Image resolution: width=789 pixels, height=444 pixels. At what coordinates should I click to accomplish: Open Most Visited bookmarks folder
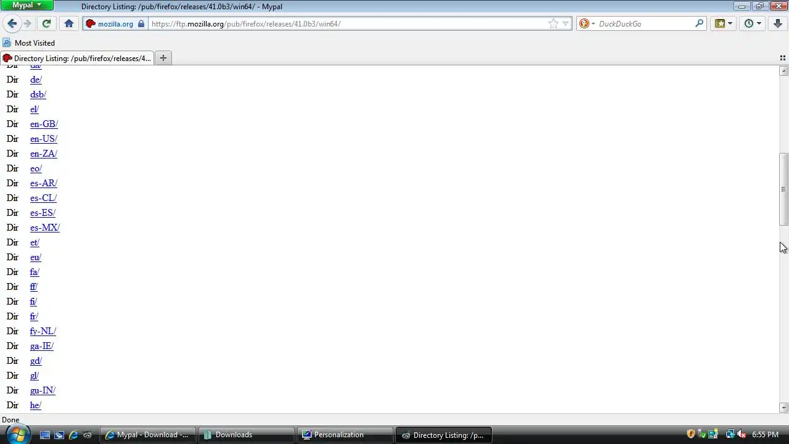point(29,43)
